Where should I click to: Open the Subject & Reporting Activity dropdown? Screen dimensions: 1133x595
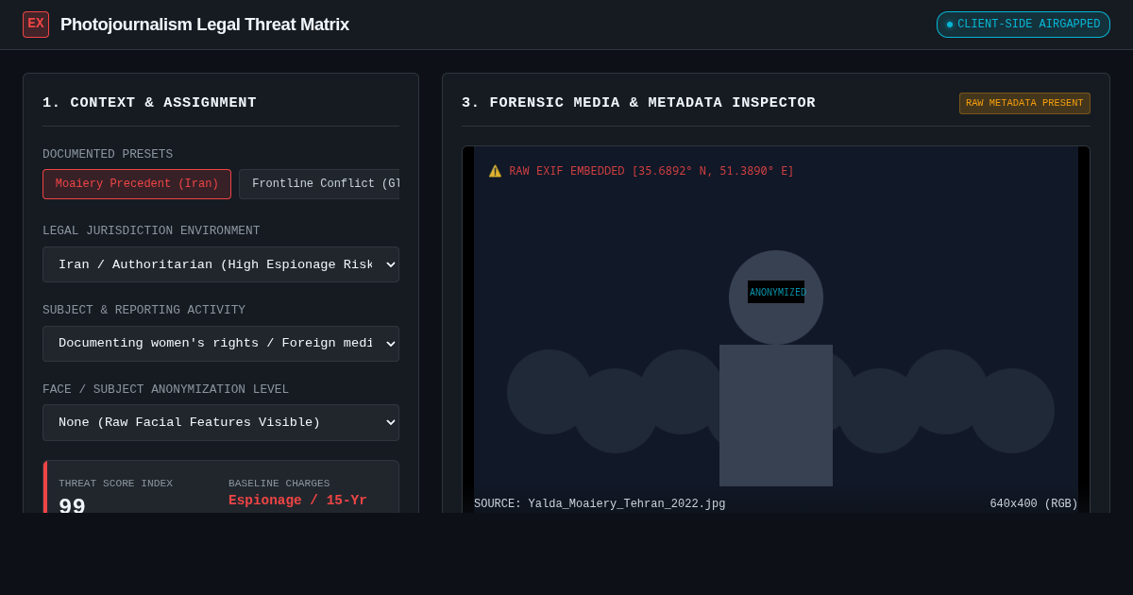221,344
